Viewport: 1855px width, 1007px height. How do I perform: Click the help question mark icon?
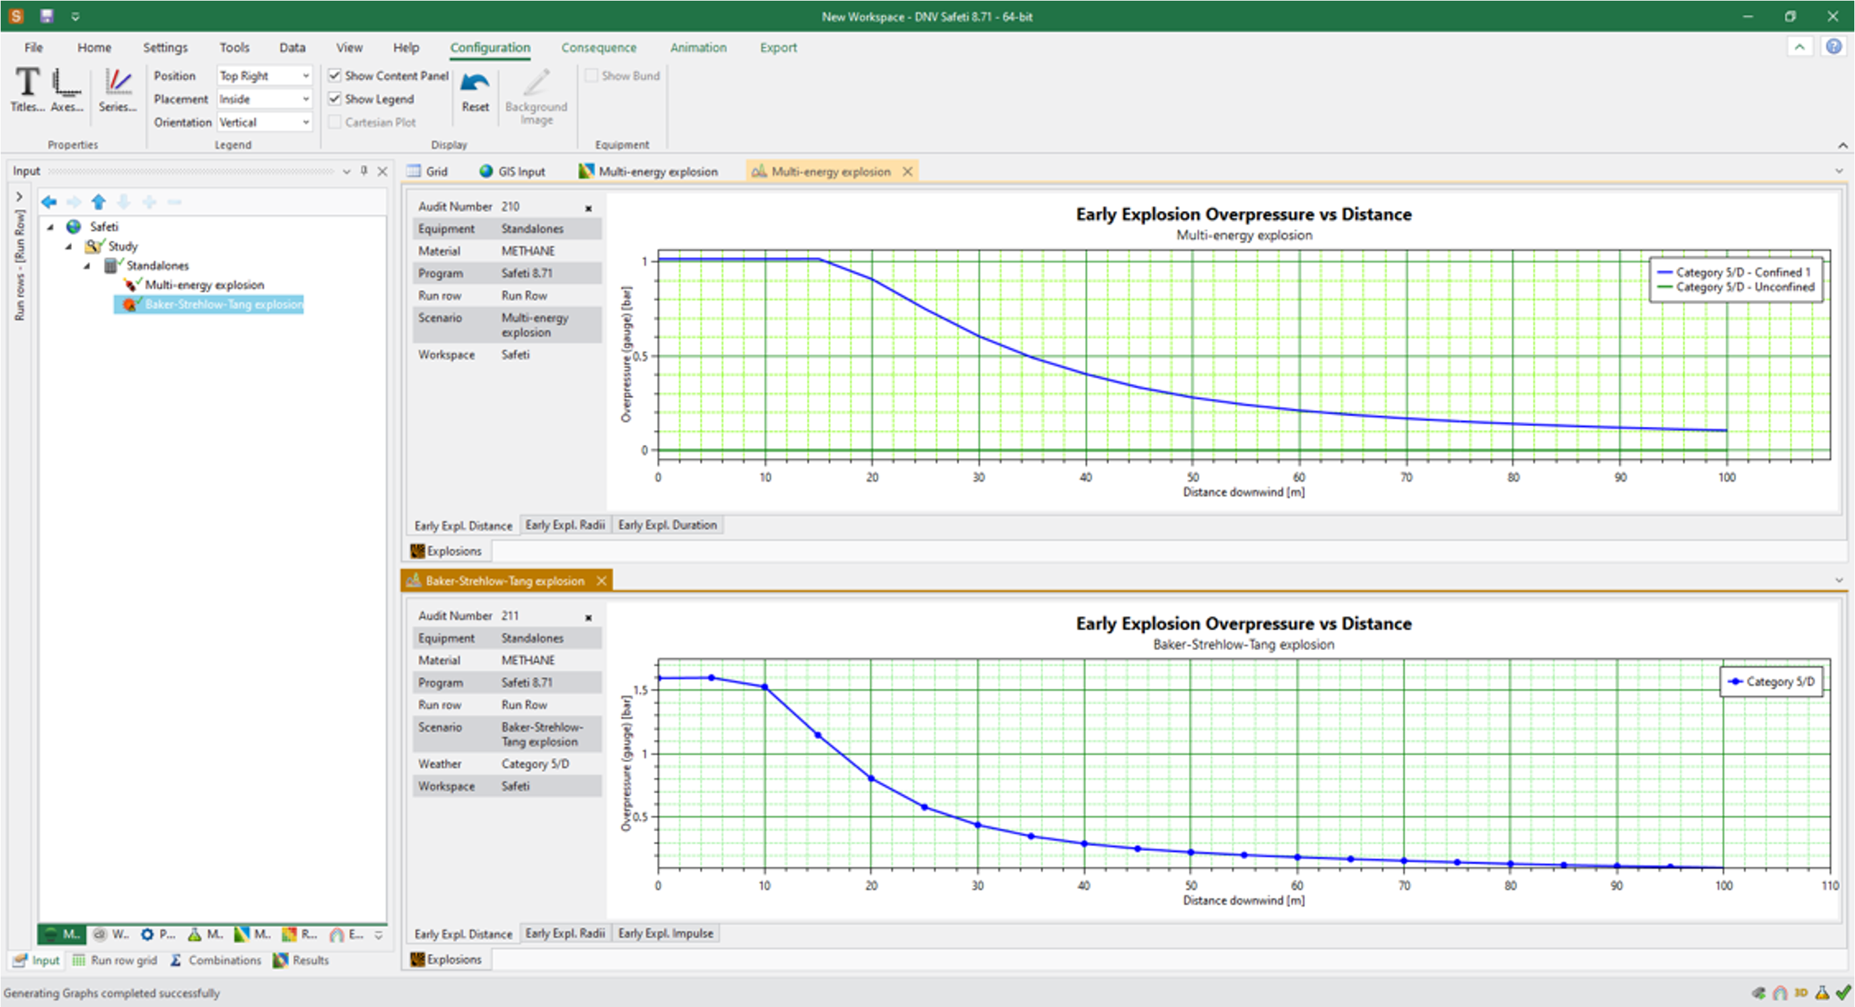point(1833,47)
